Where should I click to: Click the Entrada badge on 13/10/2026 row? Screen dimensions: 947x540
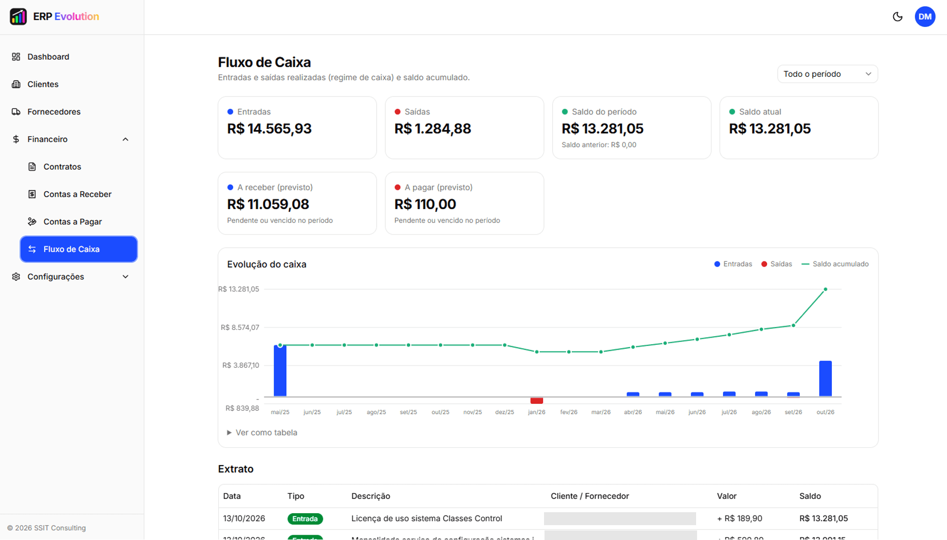coord(305,519)
